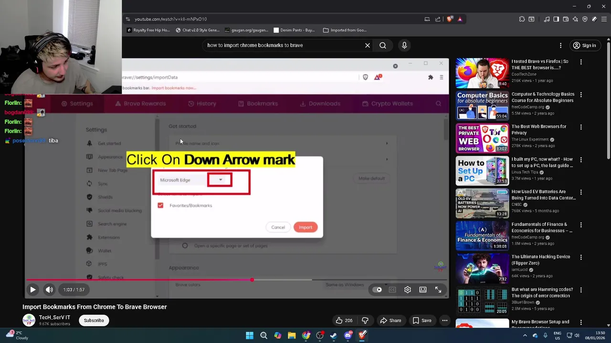Open Discord from the taskbar
The image size is (611, 343).
[348, 335]
